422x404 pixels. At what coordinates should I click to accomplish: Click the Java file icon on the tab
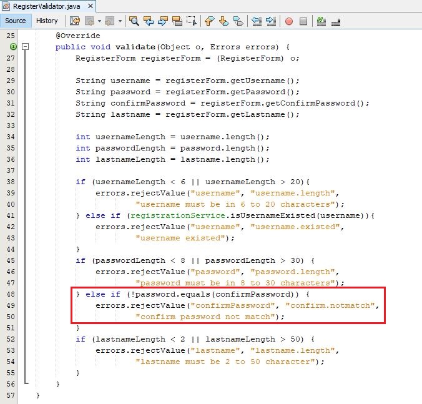(6, 6)
